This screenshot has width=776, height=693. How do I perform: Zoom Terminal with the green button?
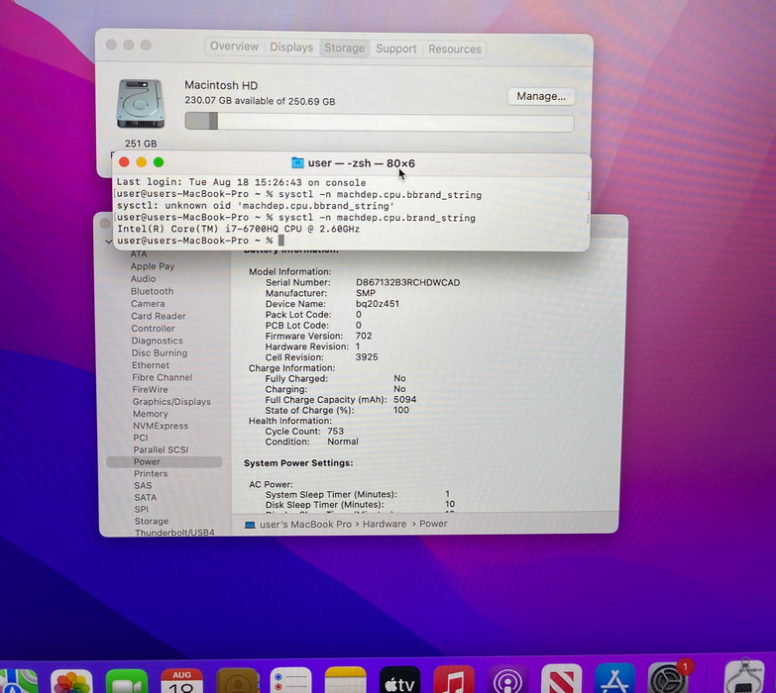click(x=159, y=162)
